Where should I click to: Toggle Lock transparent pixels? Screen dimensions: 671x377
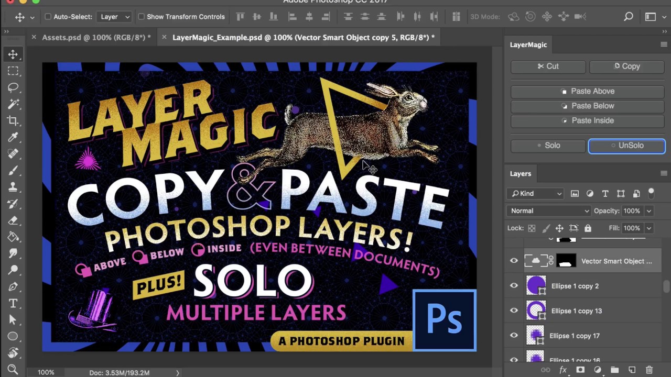(x=532, y=228)
